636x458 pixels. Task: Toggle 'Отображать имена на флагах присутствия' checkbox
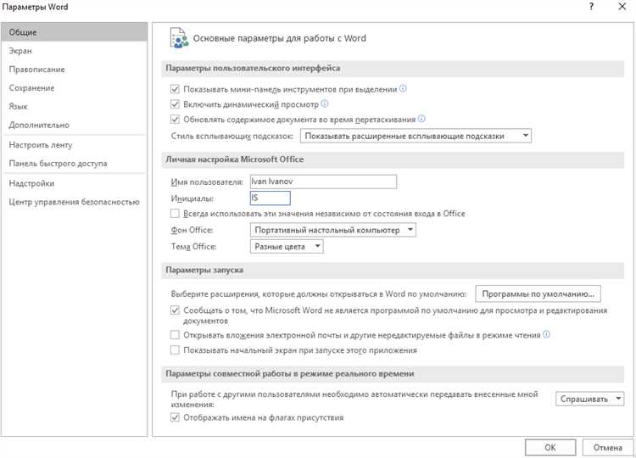point(175,417)
